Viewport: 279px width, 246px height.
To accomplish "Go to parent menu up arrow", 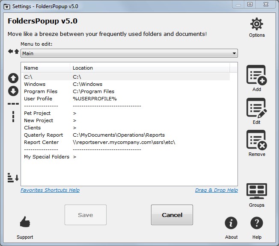I will pos(17,51).
